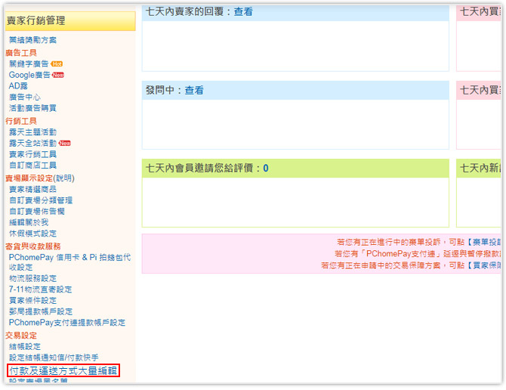Viewport: 506px width, 390px height.
Task: Click (說明) beside 賣場顯示設定
Action: click(63, 178)
